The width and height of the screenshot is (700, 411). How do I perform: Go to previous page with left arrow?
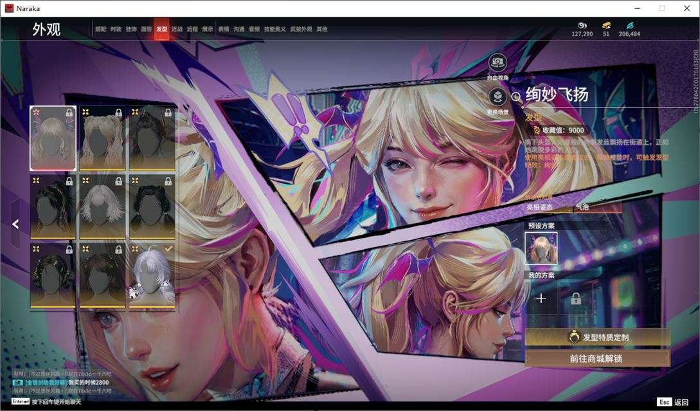click(15, 224)
